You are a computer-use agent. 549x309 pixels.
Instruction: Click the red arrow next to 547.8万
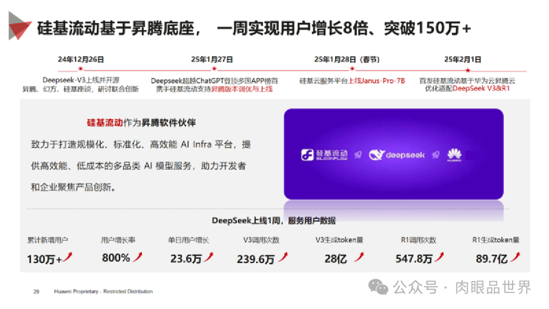click(439, 257)
